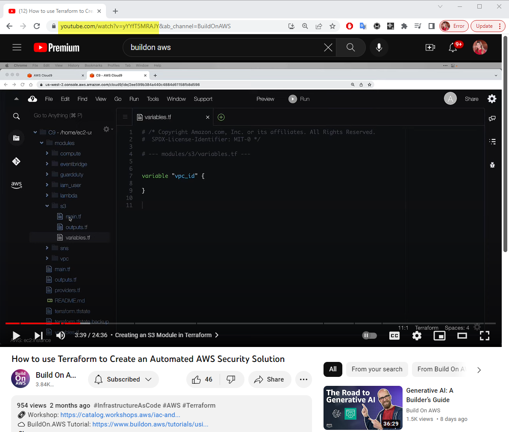Screen dimensions: 509x432
Task: Reload the page
Action: 37,26
